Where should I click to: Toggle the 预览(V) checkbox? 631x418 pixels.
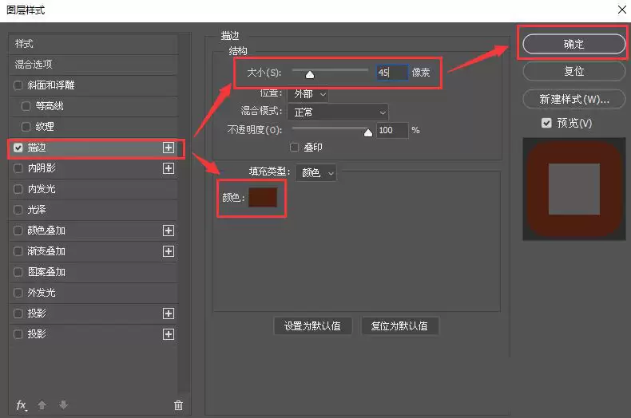click(x=546, y=123)
